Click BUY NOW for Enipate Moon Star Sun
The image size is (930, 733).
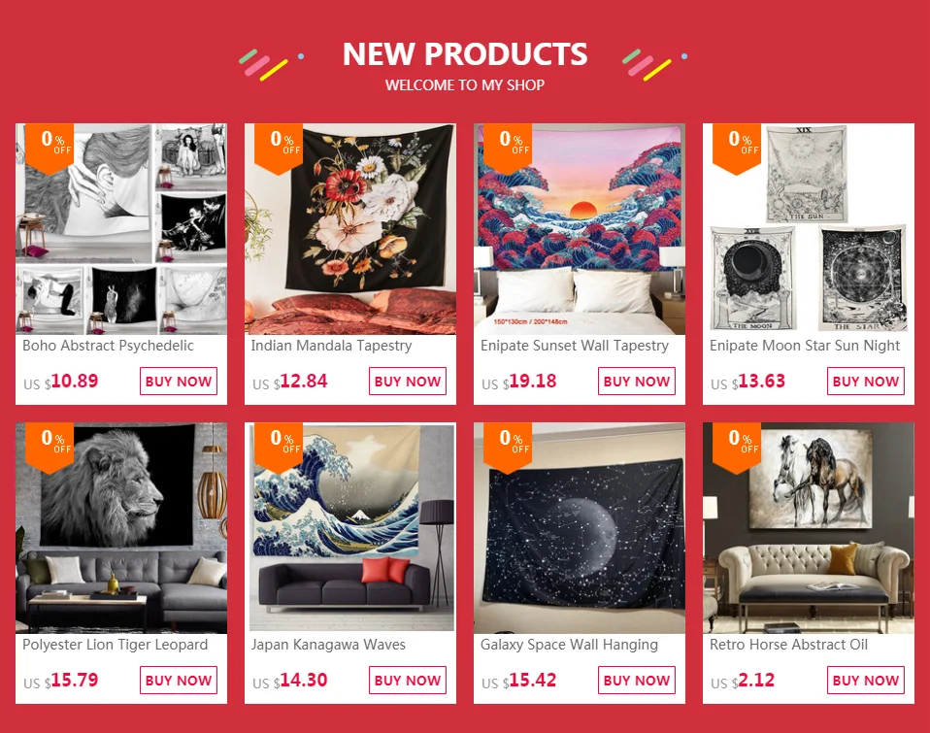[865, 382]
